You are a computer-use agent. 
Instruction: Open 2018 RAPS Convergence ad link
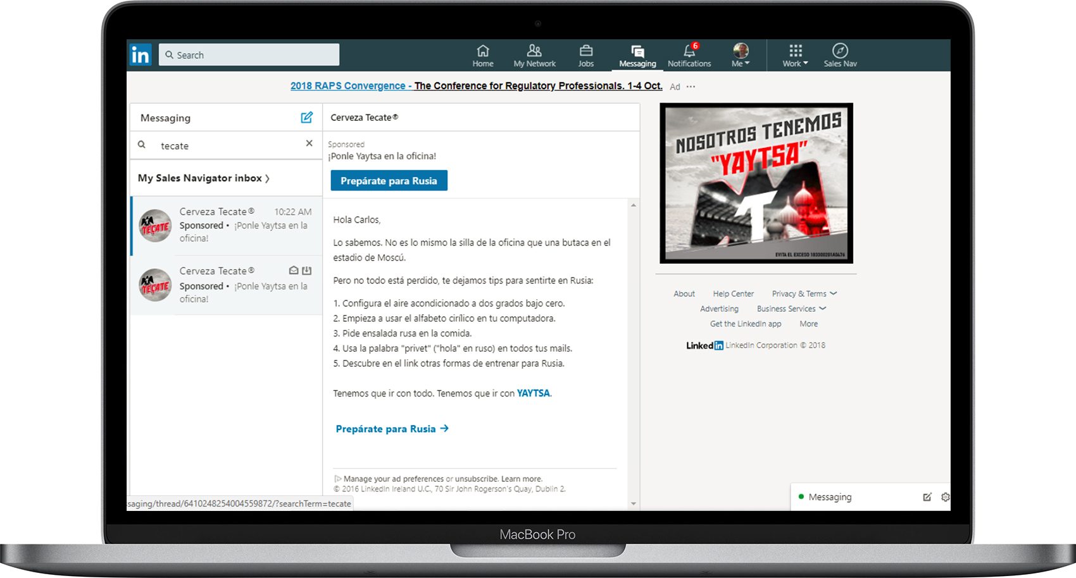[x=477, y=86]
